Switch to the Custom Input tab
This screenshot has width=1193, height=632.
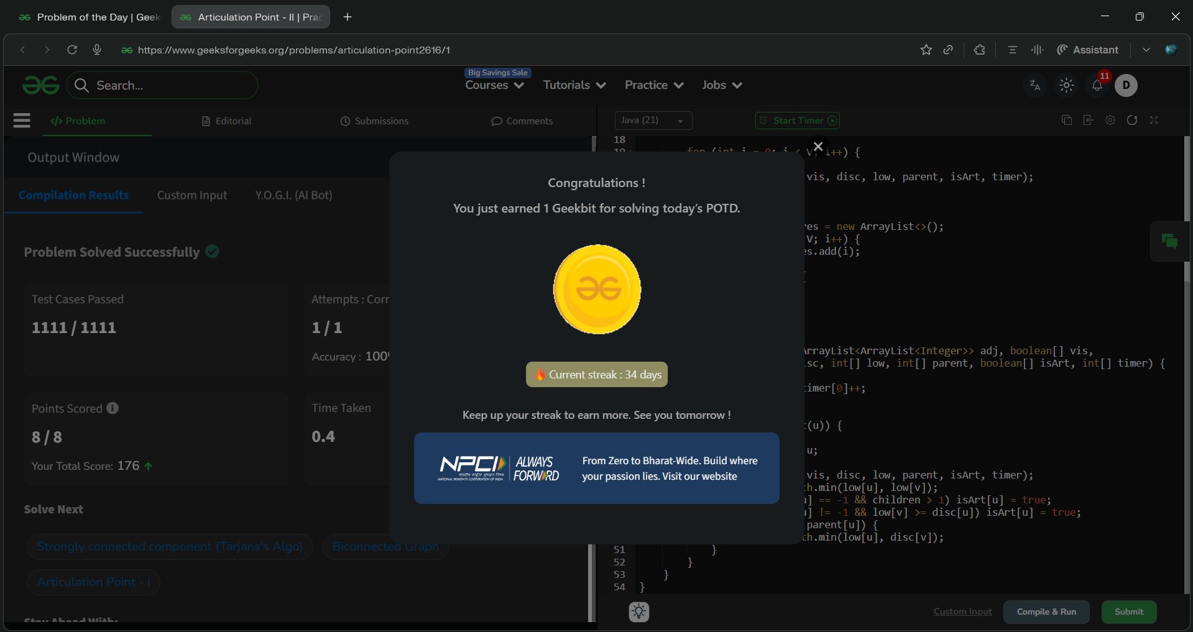click(191, 196)
